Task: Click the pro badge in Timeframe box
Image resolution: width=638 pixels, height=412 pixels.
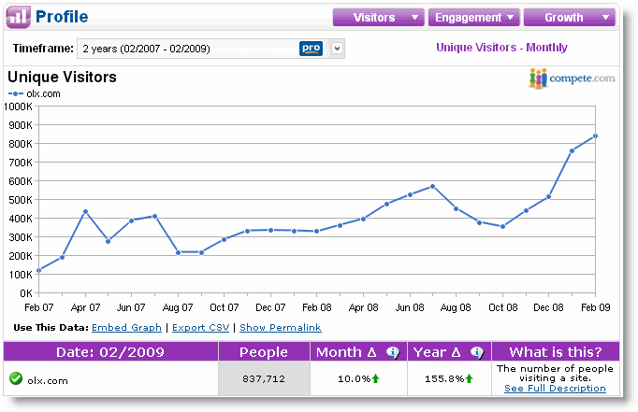Action: (311, 49)
